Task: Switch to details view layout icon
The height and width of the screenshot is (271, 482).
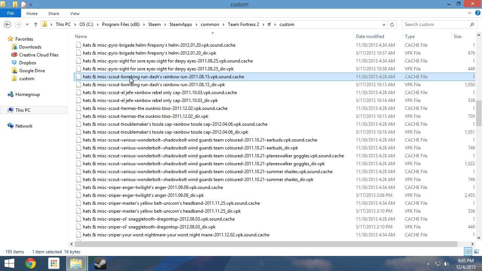Action: click(468, 251)
